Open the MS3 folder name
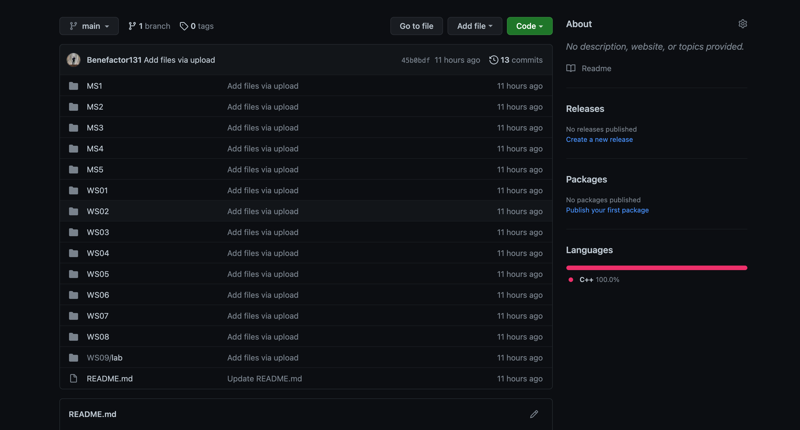Screen dimensions: 800x430 coord(95,128)
